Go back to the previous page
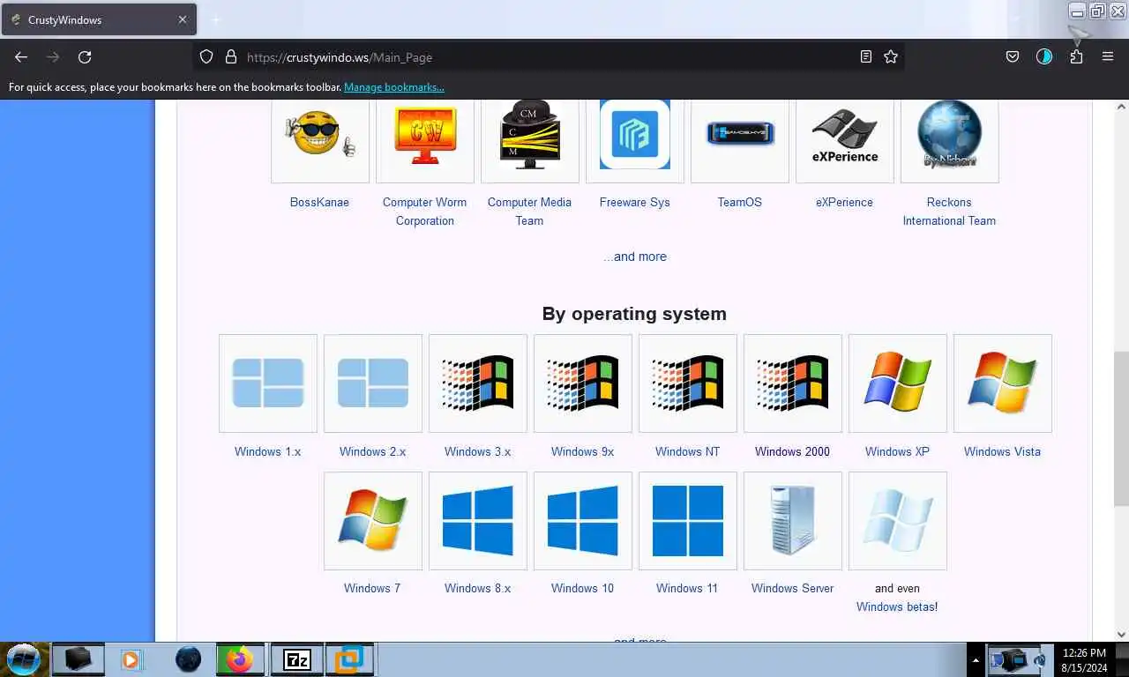Screen dimensions: 1129x677 pyautogui.click(x=21, y=57)
